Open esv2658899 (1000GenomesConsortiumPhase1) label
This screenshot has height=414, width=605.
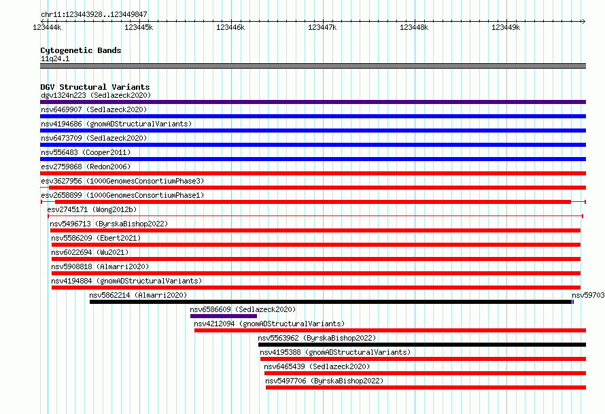[122, 195]
